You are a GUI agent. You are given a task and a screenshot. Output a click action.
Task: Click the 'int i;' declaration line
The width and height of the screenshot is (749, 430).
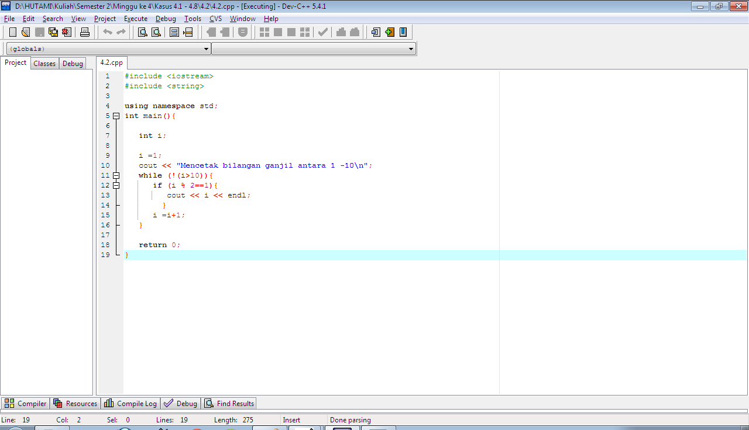(153, 136)
